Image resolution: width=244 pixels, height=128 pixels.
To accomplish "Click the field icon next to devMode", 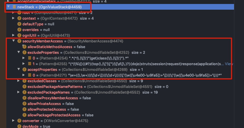I will pos(19,126).
